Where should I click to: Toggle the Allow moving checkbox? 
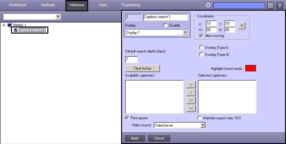click(201, 36)
